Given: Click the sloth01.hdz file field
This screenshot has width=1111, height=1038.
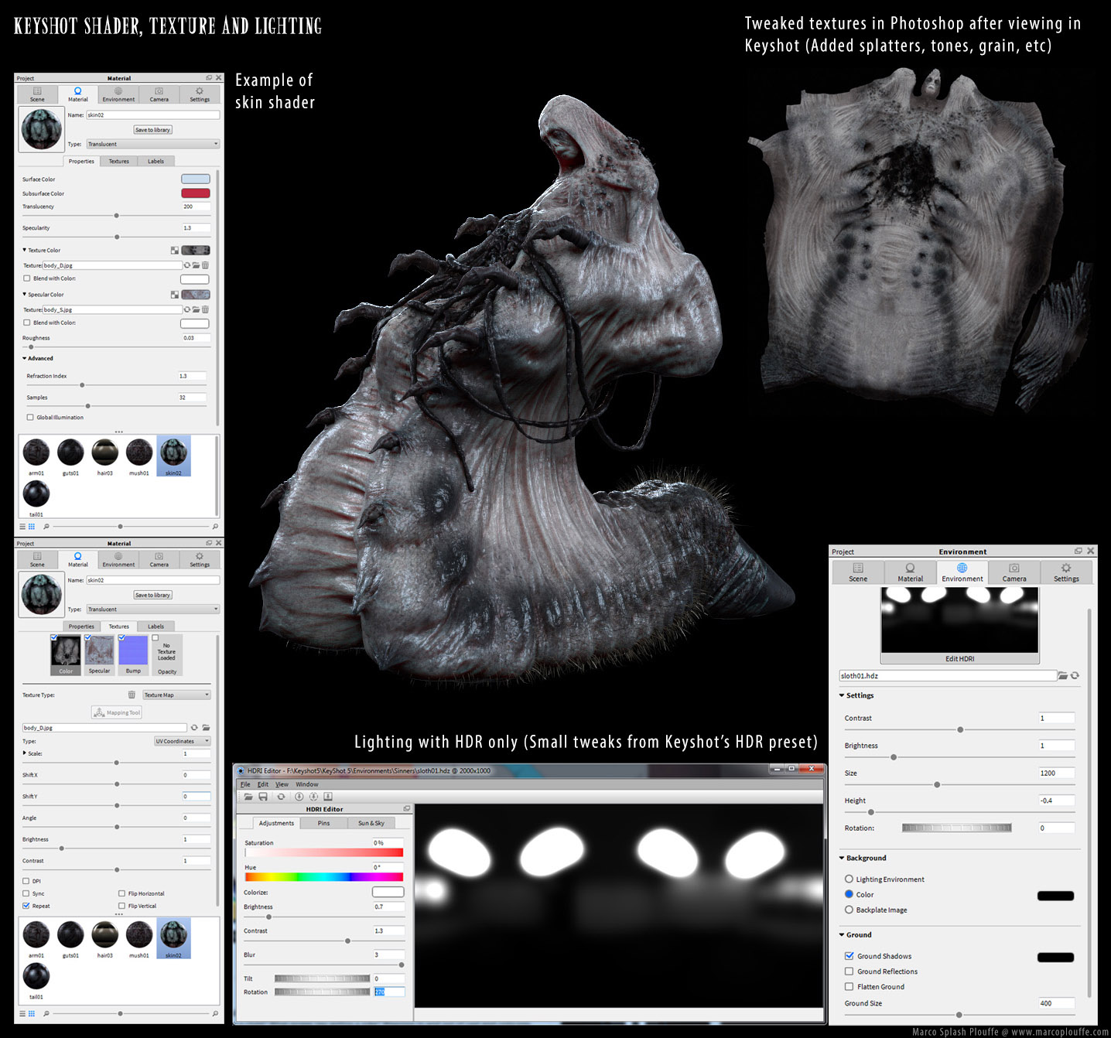Looking at the screenshot, I should (948, 675).
